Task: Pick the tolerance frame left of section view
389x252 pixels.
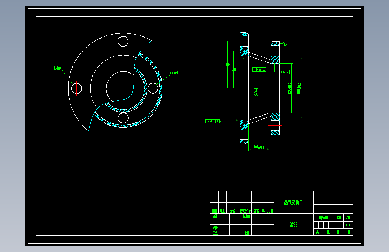Action: point(213,121)
